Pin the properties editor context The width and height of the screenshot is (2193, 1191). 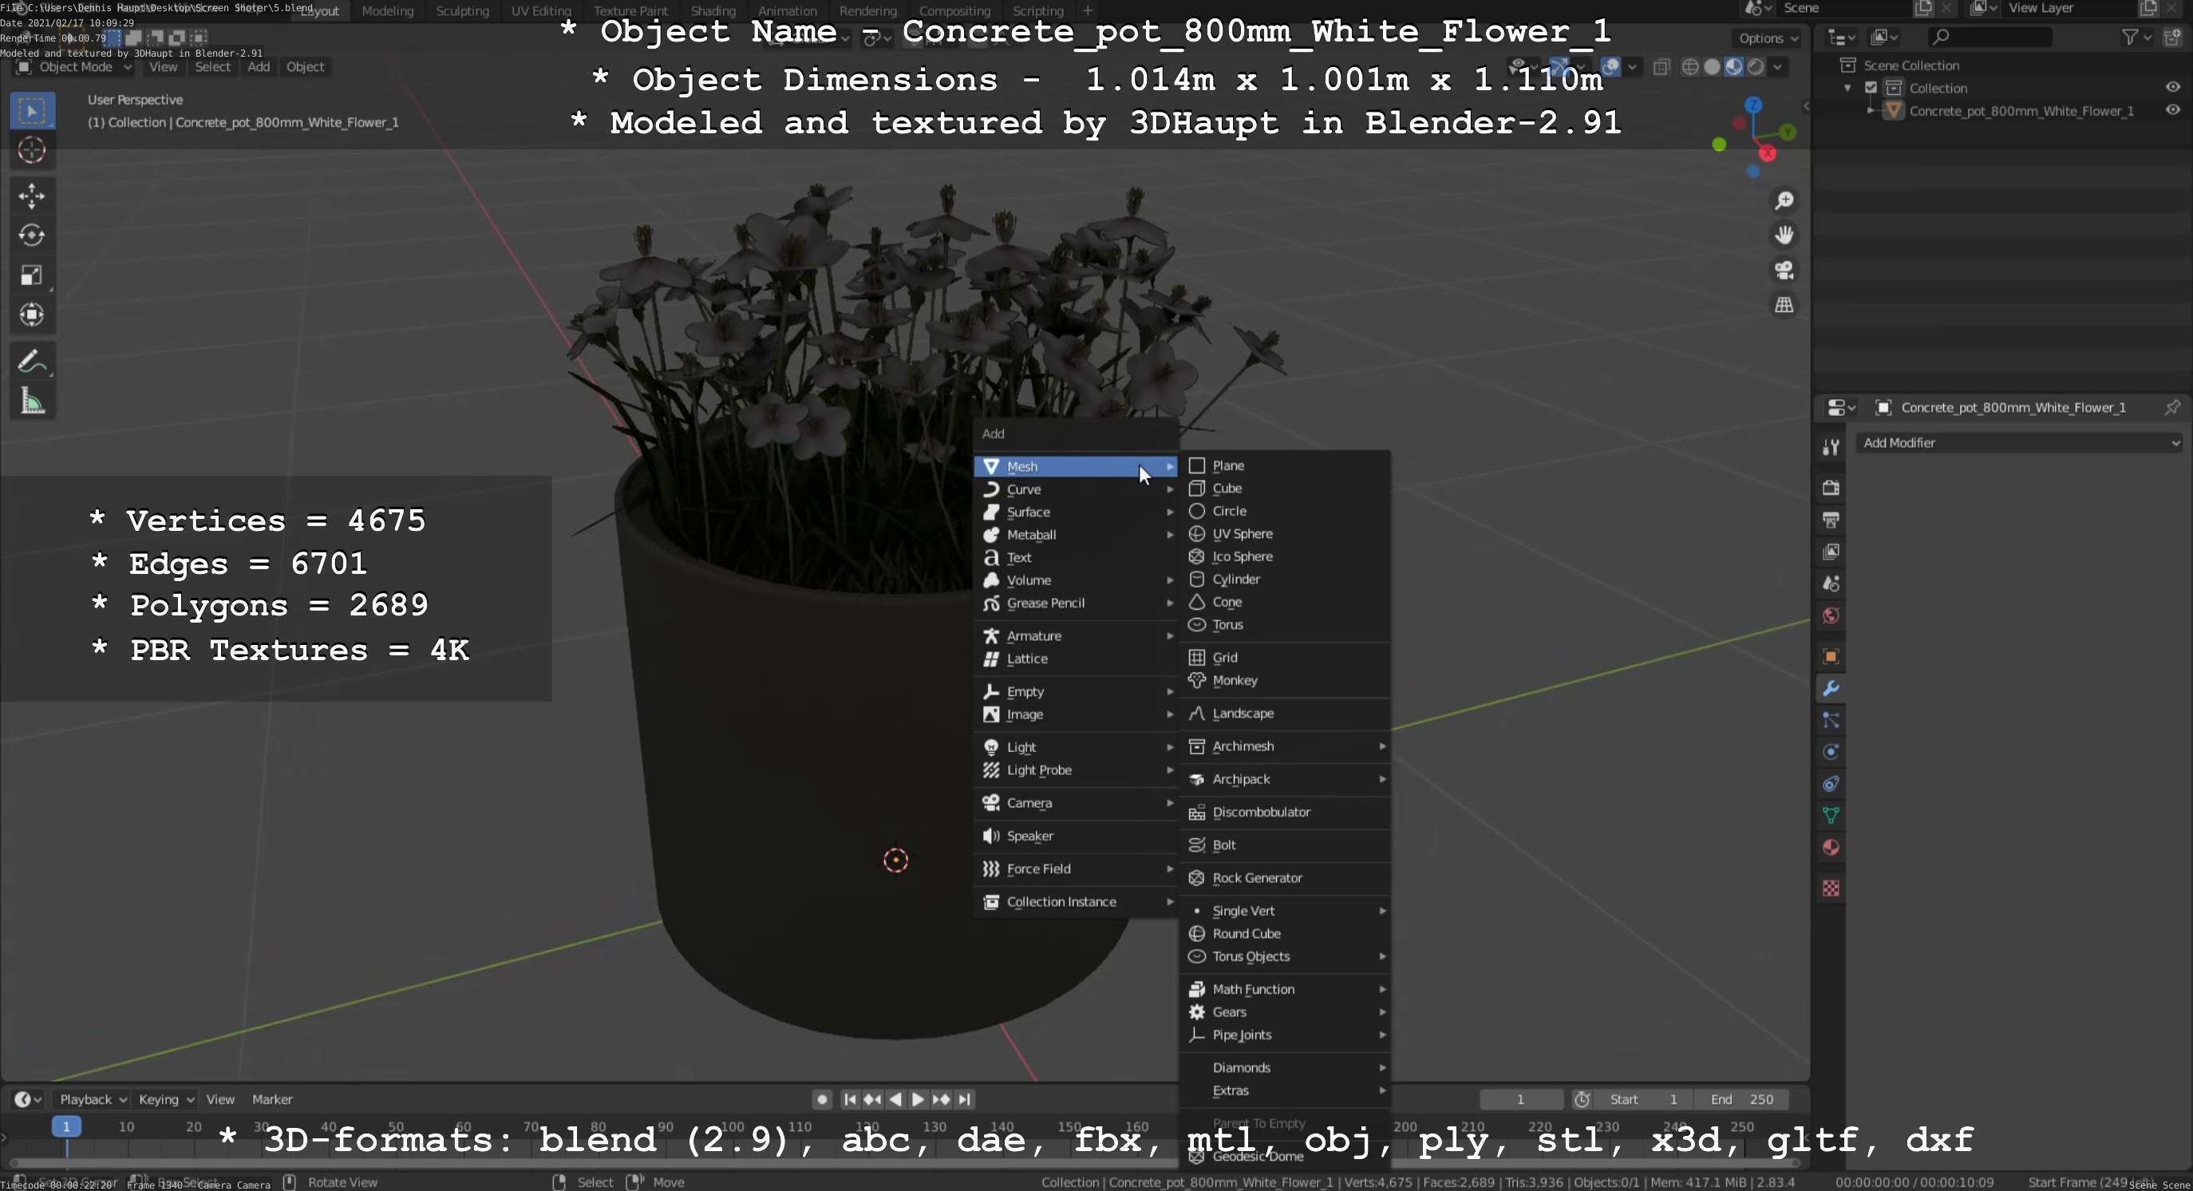tap(2171, 408)
